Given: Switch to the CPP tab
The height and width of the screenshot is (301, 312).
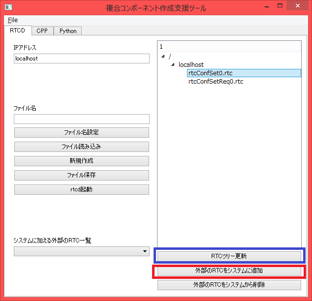Looking at the screenshot, I should pos(42,31).
